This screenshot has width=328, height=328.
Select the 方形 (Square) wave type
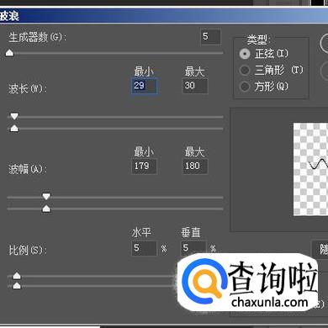245,87
